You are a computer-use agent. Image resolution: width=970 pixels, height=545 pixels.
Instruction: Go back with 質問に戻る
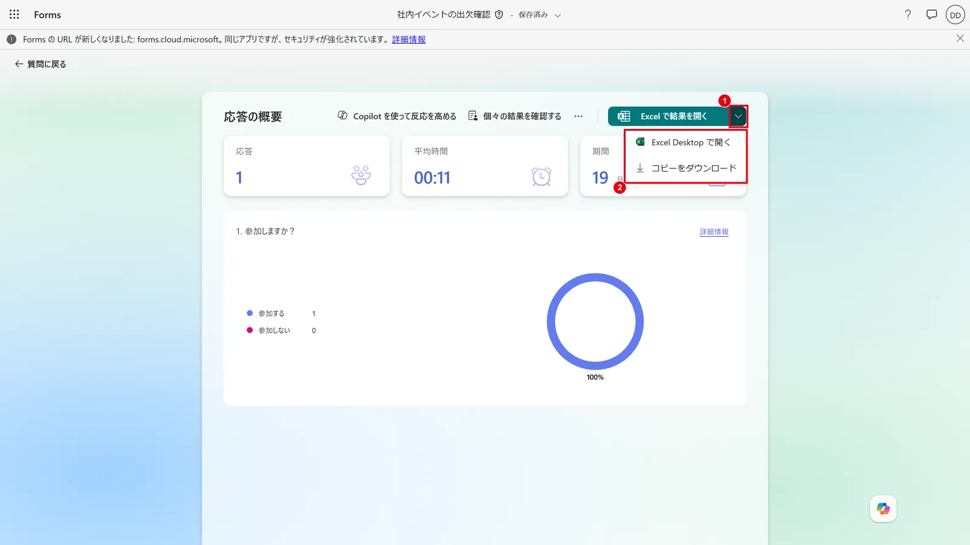pyautogui.click(x=41, y=64)
